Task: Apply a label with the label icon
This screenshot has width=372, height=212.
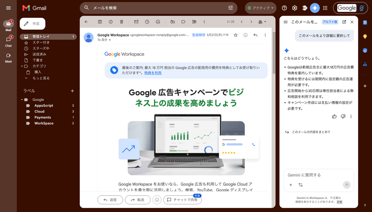Action: tap(184, 22)
